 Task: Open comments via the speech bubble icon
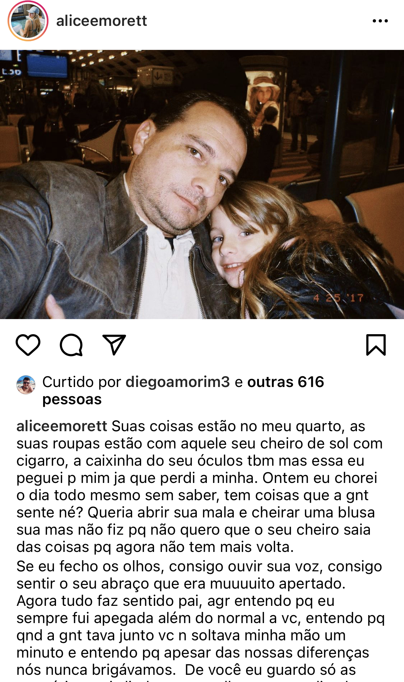coord(71,345)
